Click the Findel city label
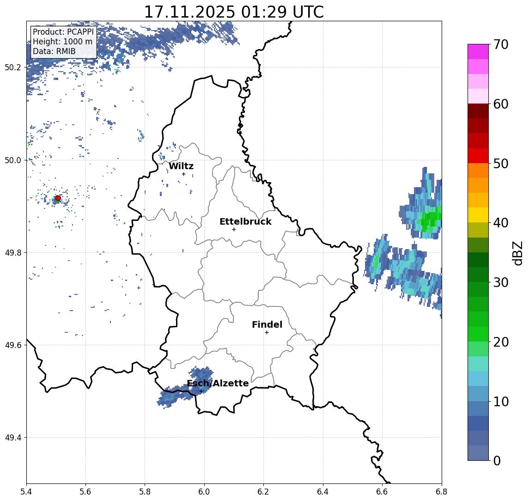This screenshot has width=529, height=501. point(267,324)
